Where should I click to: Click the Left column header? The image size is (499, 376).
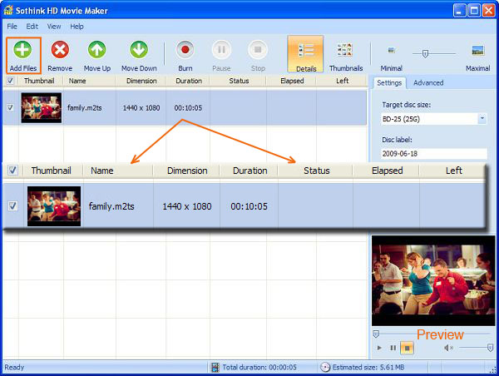tap(342, 81)
